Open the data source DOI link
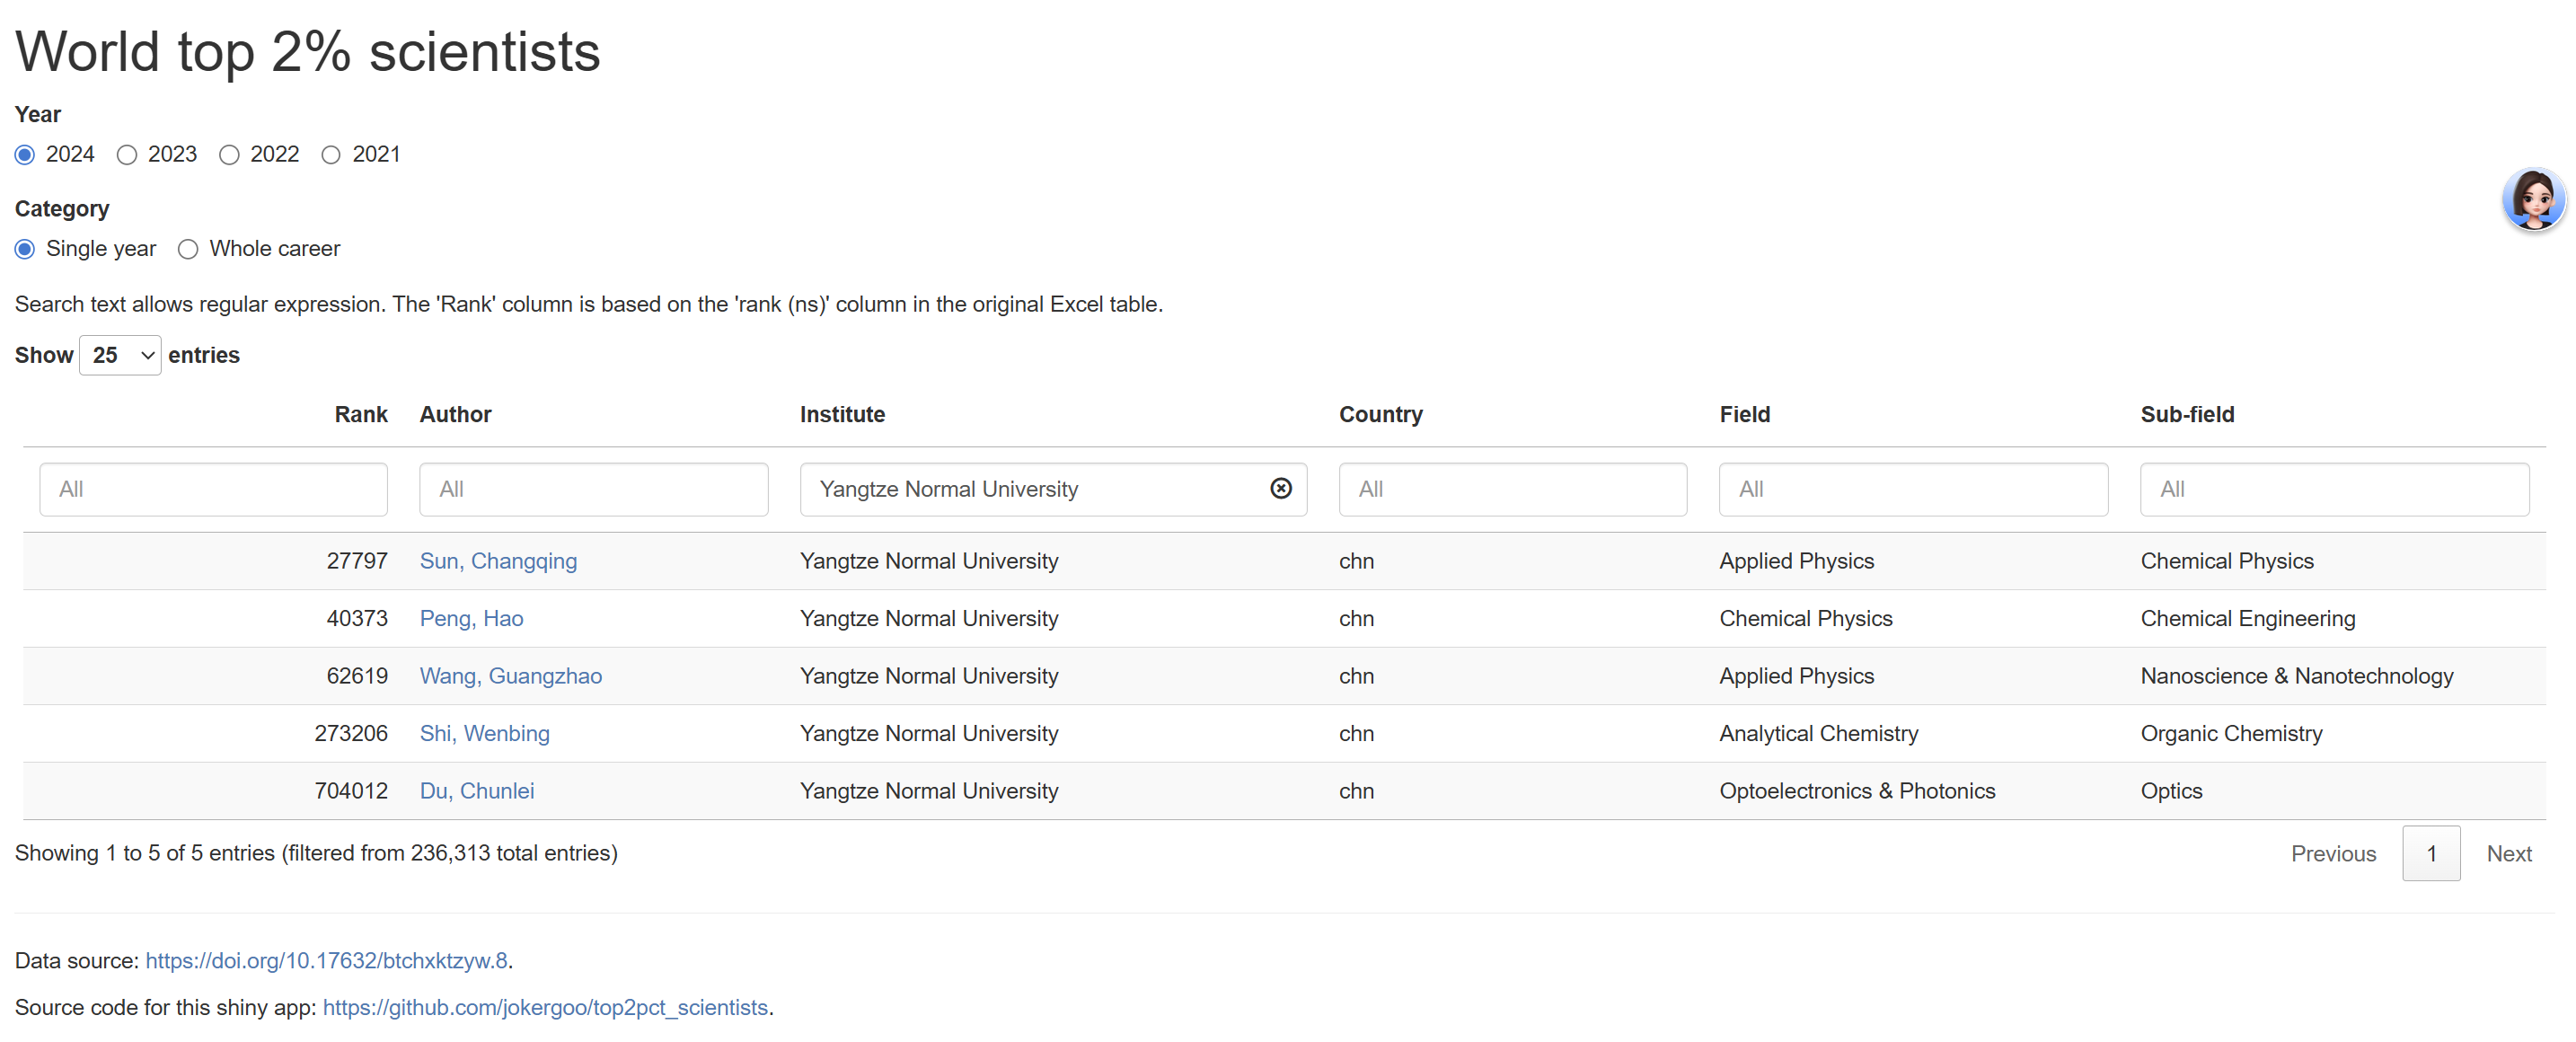The height and width of the screenshot is (1042, 2576). point(326,960)
